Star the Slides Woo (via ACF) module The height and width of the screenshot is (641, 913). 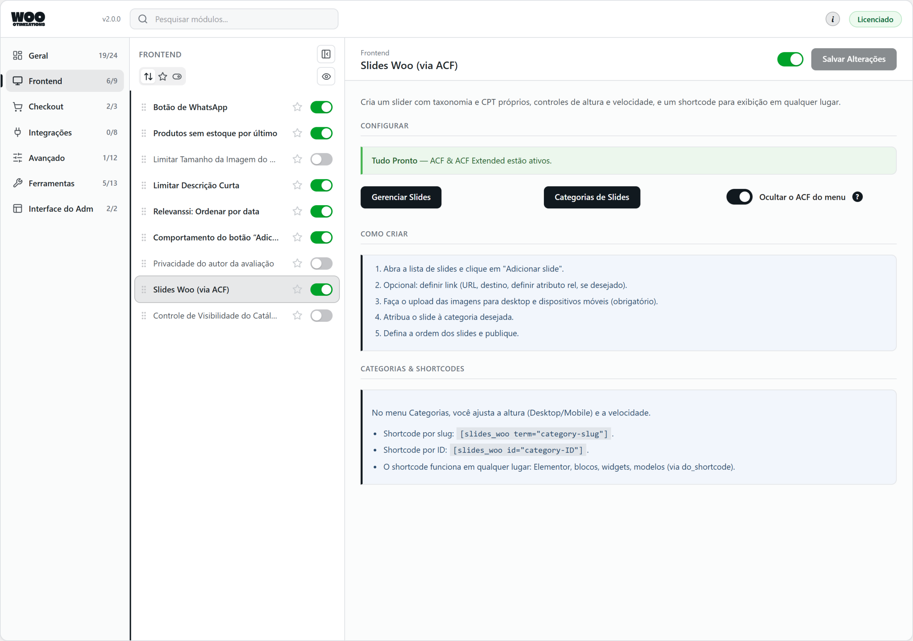tap(297, 289)
